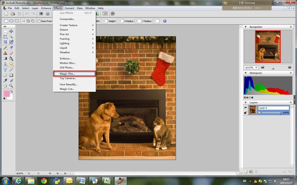Image resolution: width=297 pixels, height=185 pixels.
Task: Toggle the Draw From Center checkbox
Action: pos(39,21)
